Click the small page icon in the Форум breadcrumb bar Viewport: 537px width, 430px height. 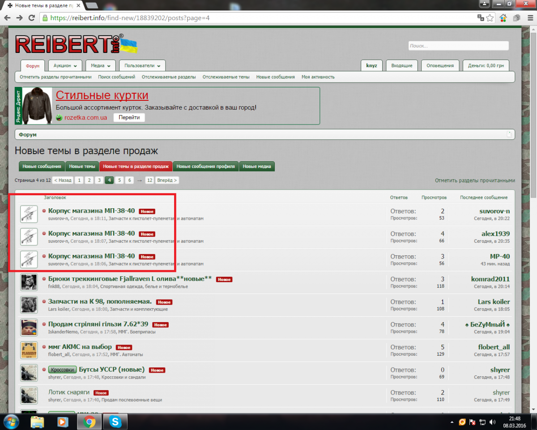click(509, 134)
